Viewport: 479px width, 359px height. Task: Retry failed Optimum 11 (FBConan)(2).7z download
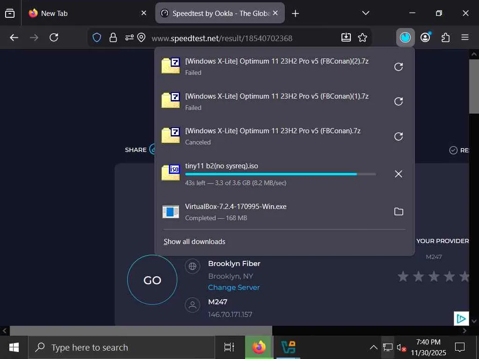pyautogui.click(x=399, y=66)
